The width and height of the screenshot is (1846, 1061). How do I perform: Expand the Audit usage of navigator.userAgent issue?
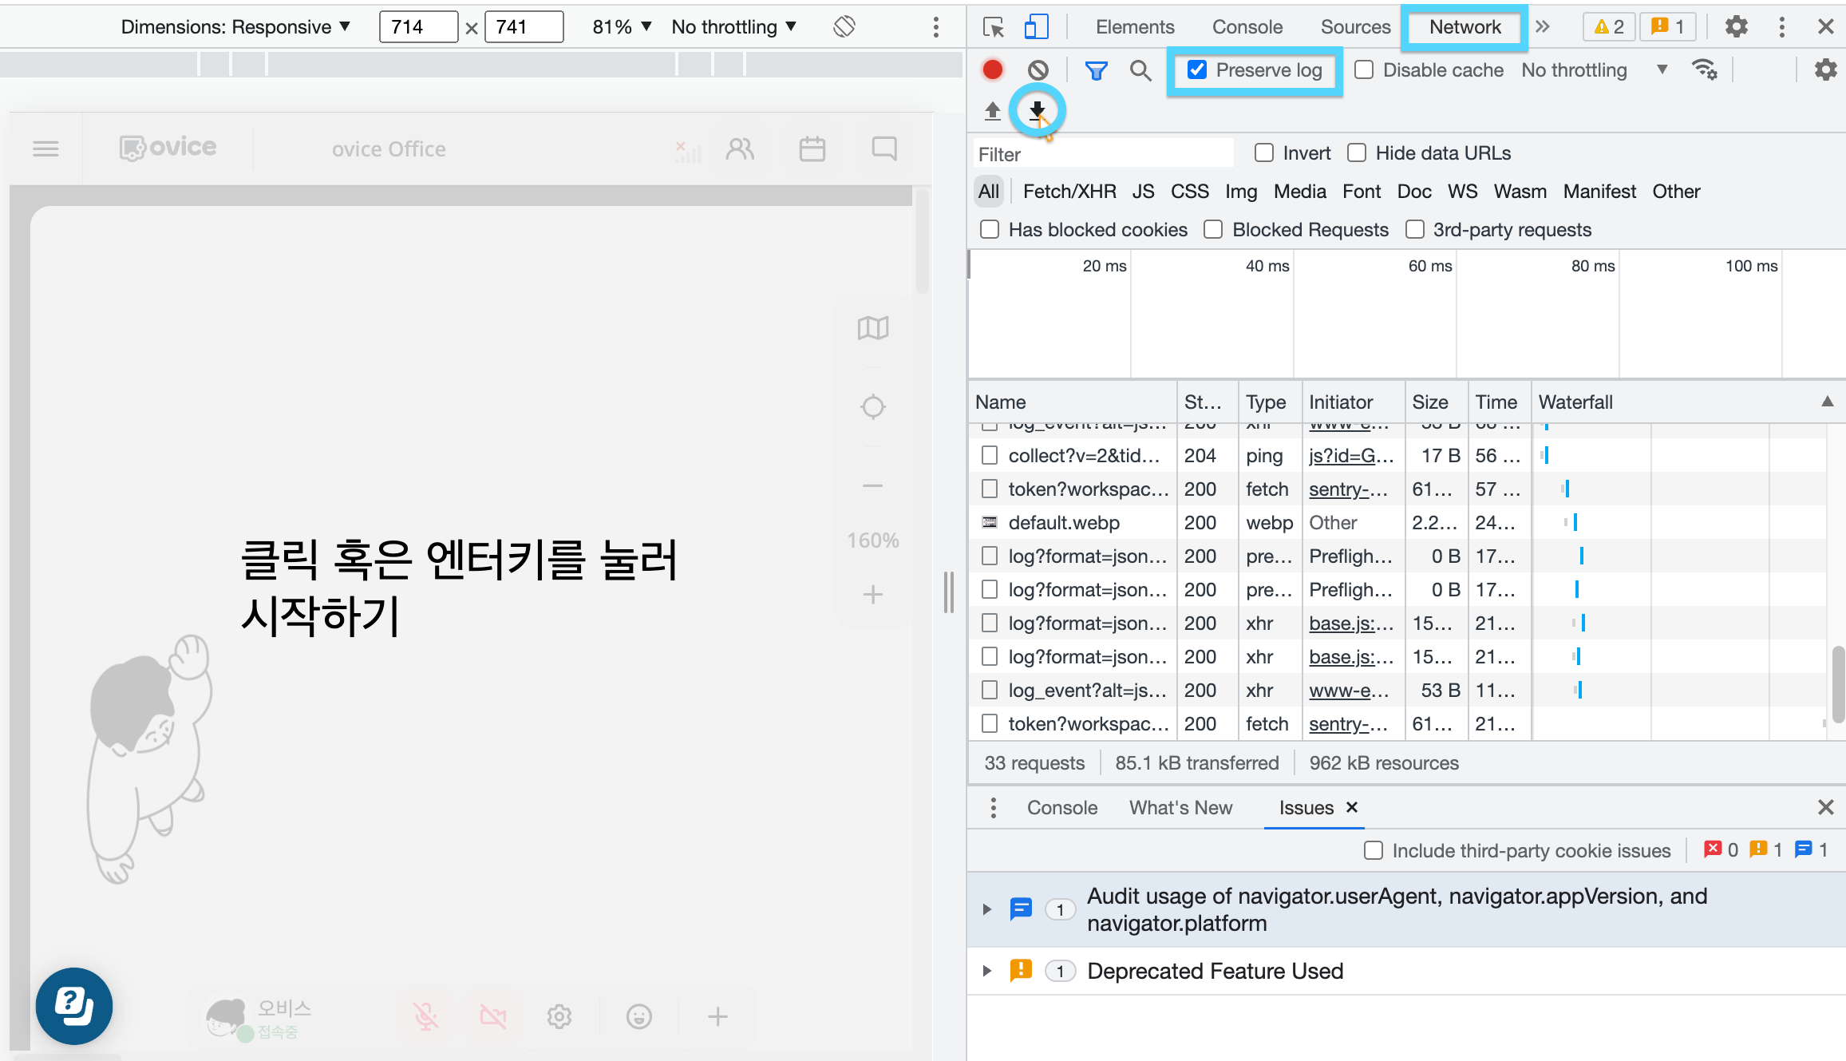point(986,909)
